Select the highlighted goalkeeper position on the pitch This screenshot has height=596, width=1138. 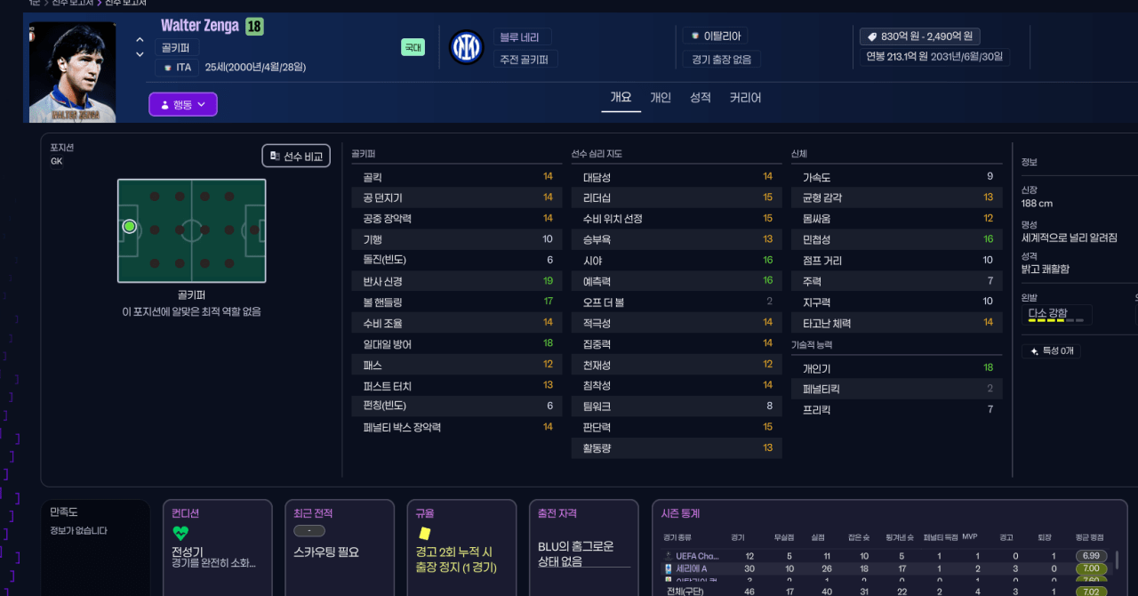[x=130, y=227]
